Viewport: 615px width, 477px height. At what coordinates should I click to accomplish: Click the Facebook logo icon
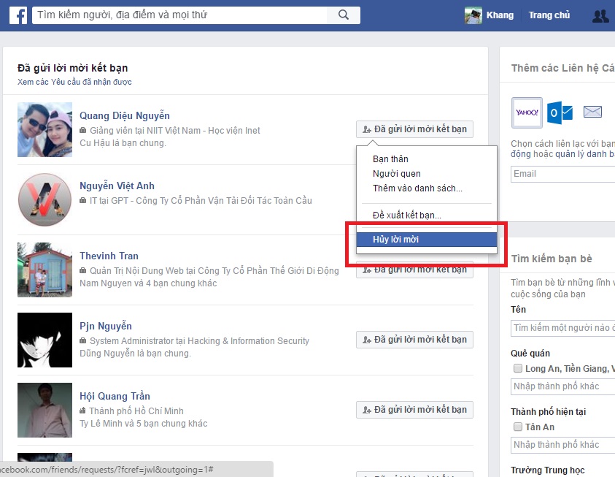coord(18,15)
